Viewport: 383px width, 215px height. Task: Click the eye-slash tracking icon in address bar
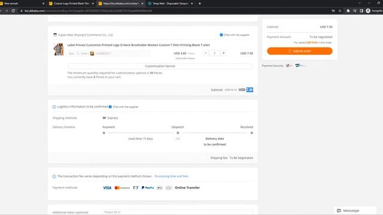tap(333, 11)
